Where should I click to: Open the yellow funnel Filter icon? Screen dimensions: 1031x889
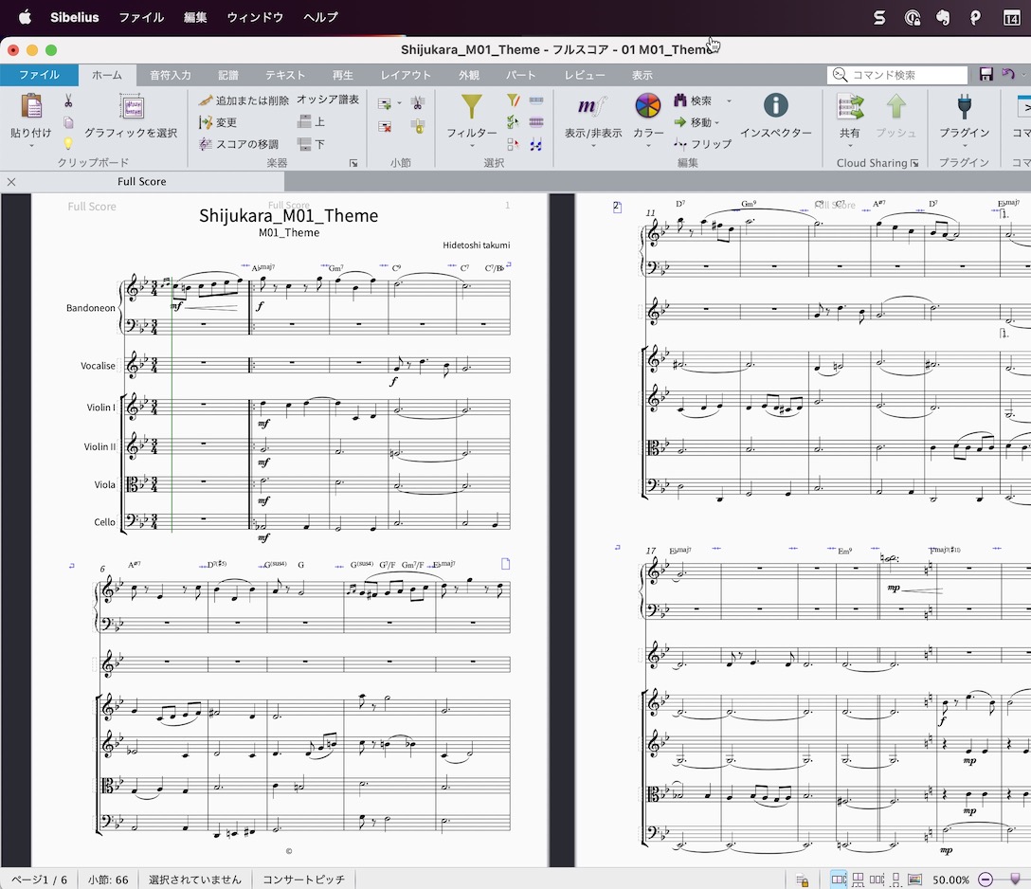(x=472, y=107)
